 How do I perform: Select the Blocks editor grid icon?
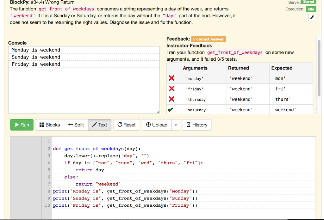(42, 125)
